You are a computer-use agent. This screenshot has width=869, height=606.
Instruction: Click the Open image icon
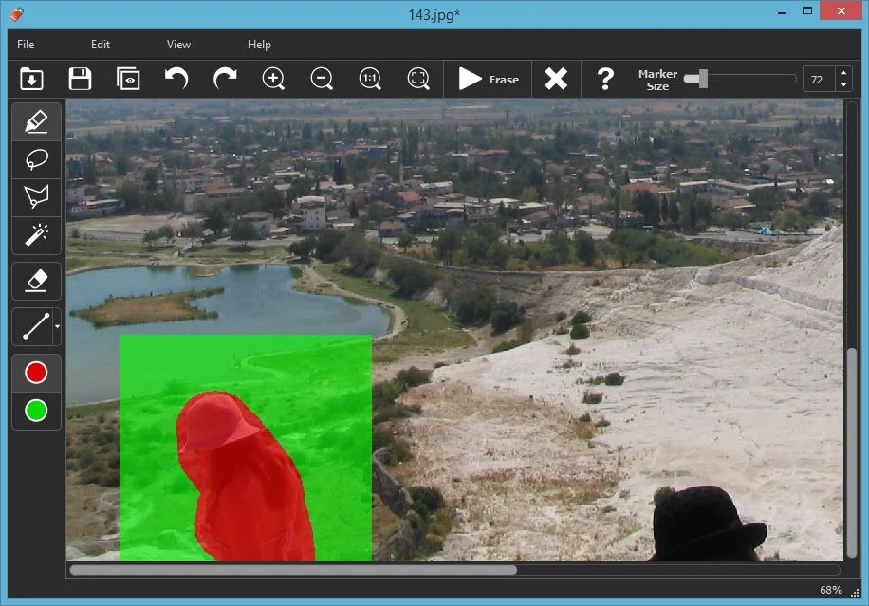point(32,79)
